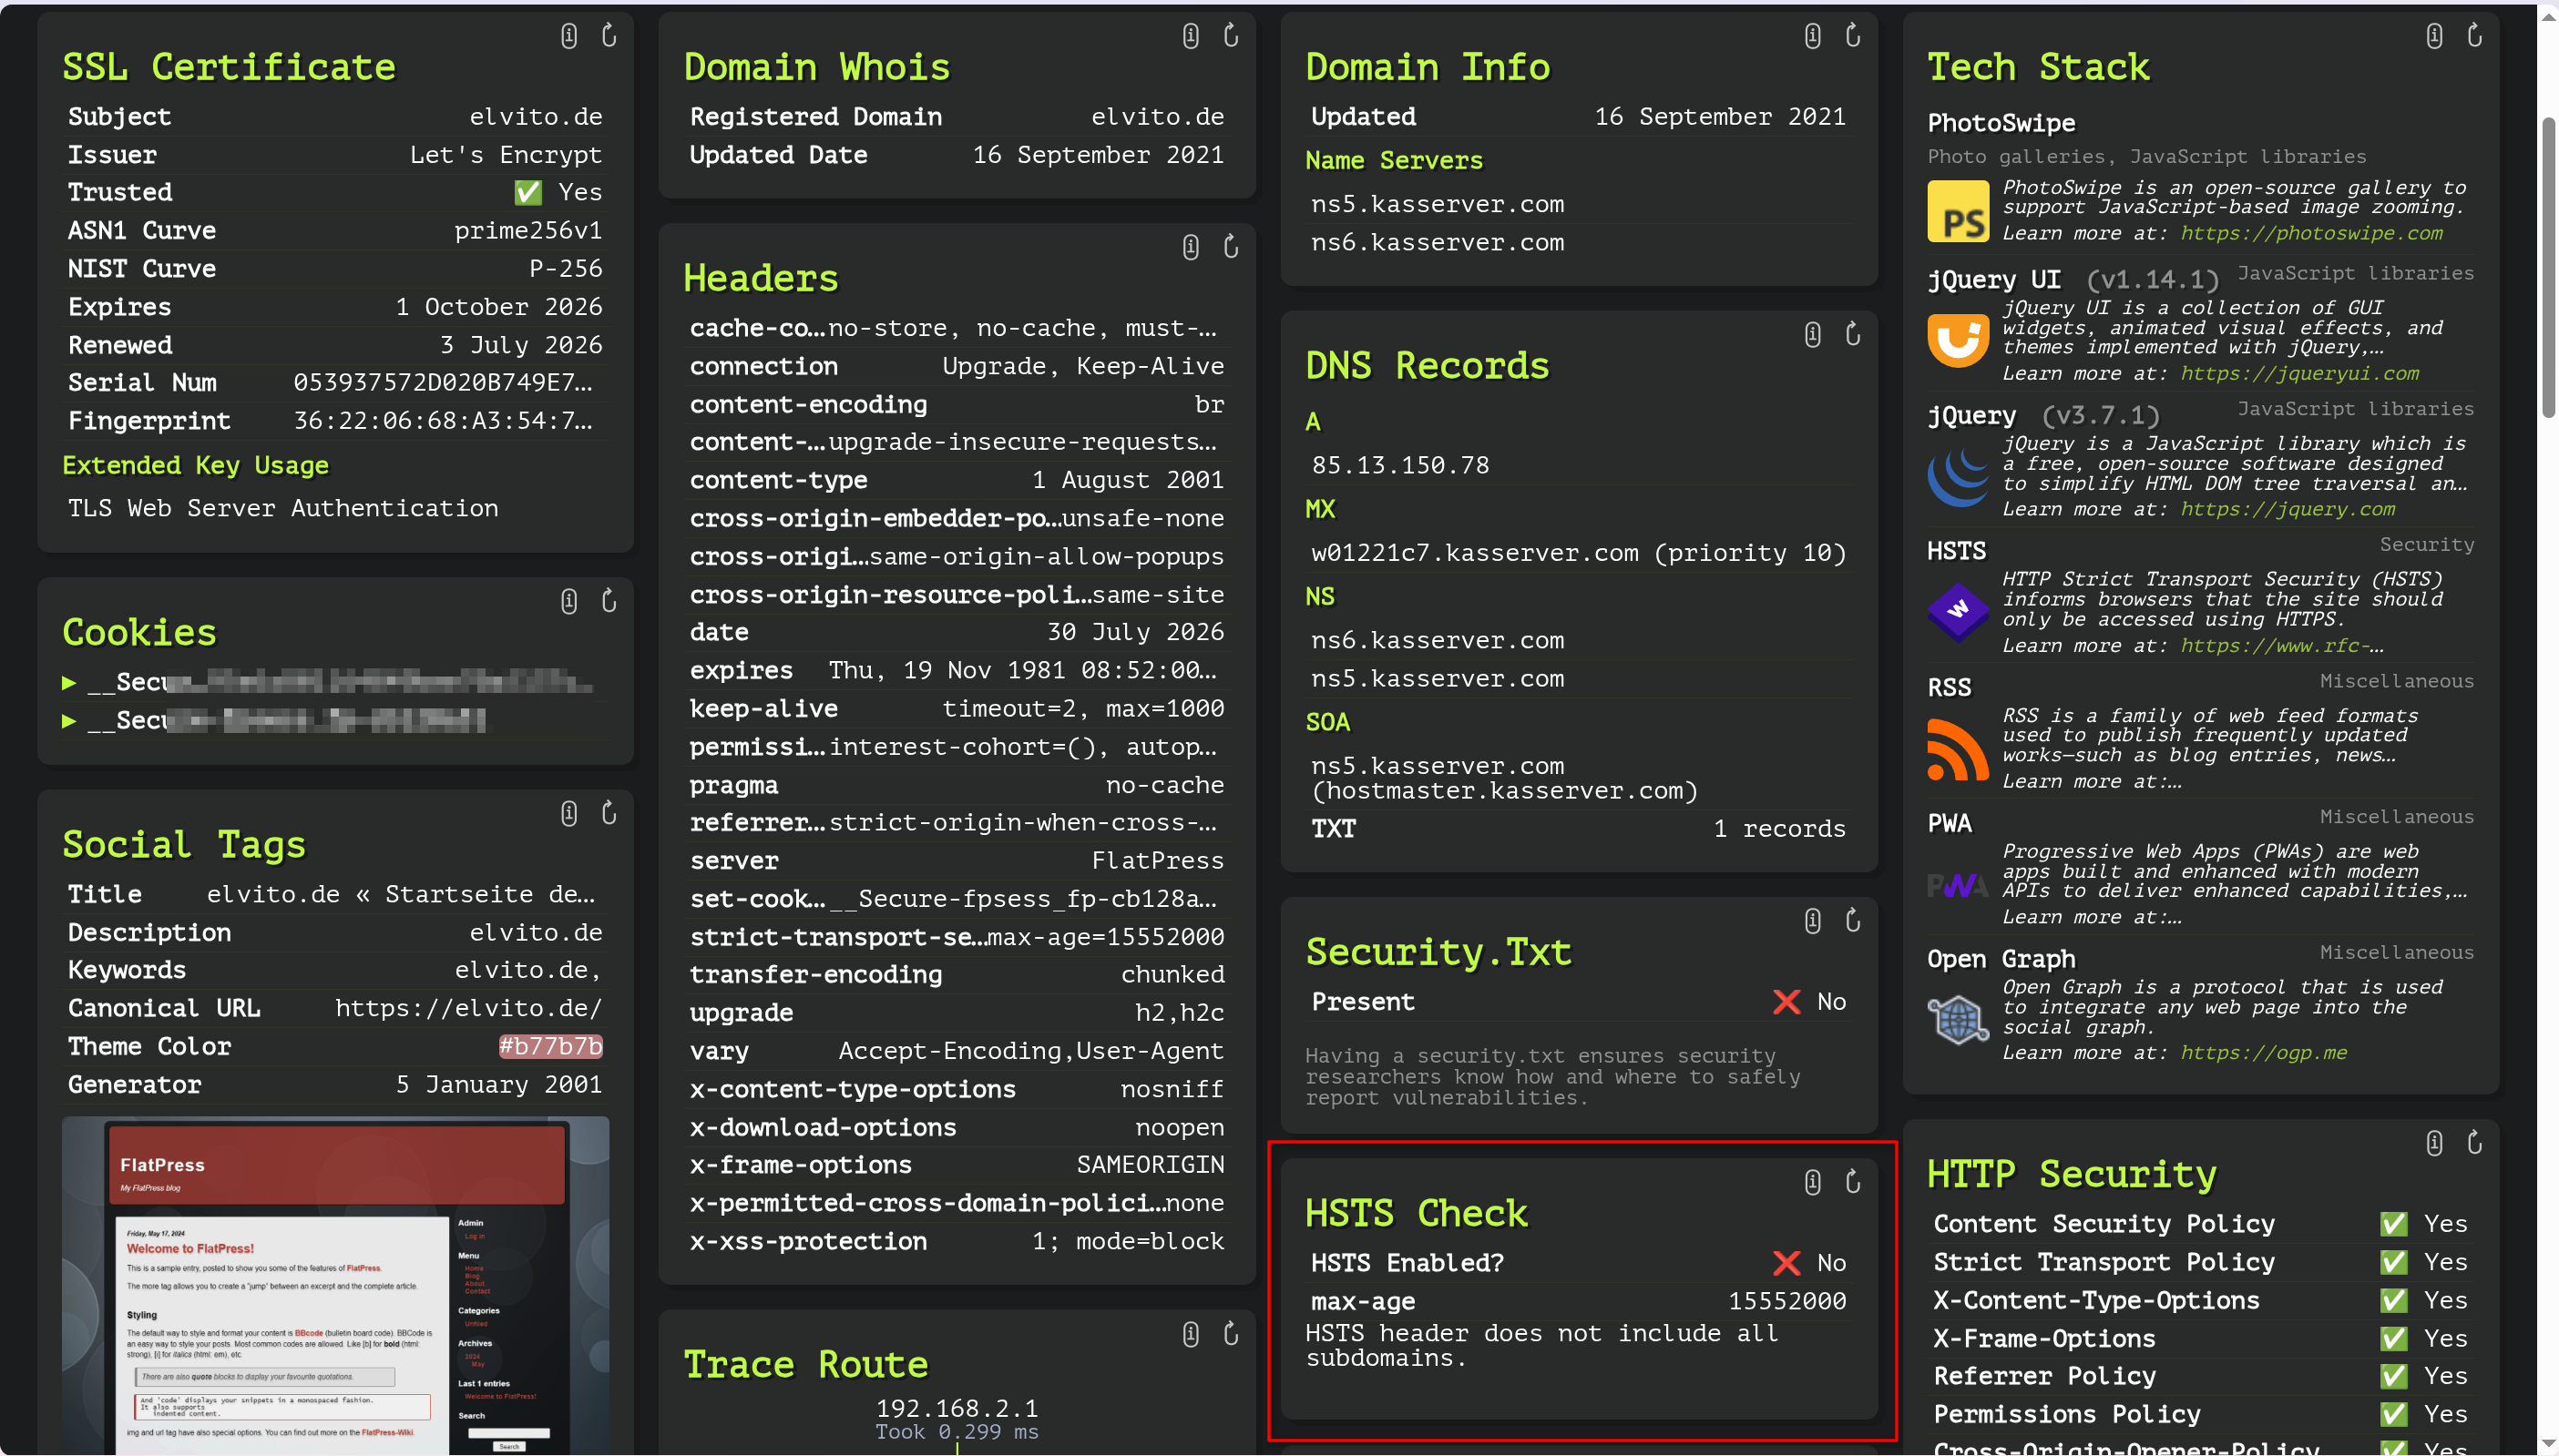Click the Referrer Policy row

(x=2201, y=1376)
